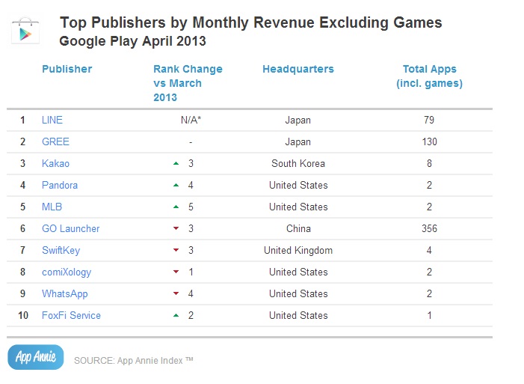
Task: Click the China headquarters cell
Action: pos(298,228)
